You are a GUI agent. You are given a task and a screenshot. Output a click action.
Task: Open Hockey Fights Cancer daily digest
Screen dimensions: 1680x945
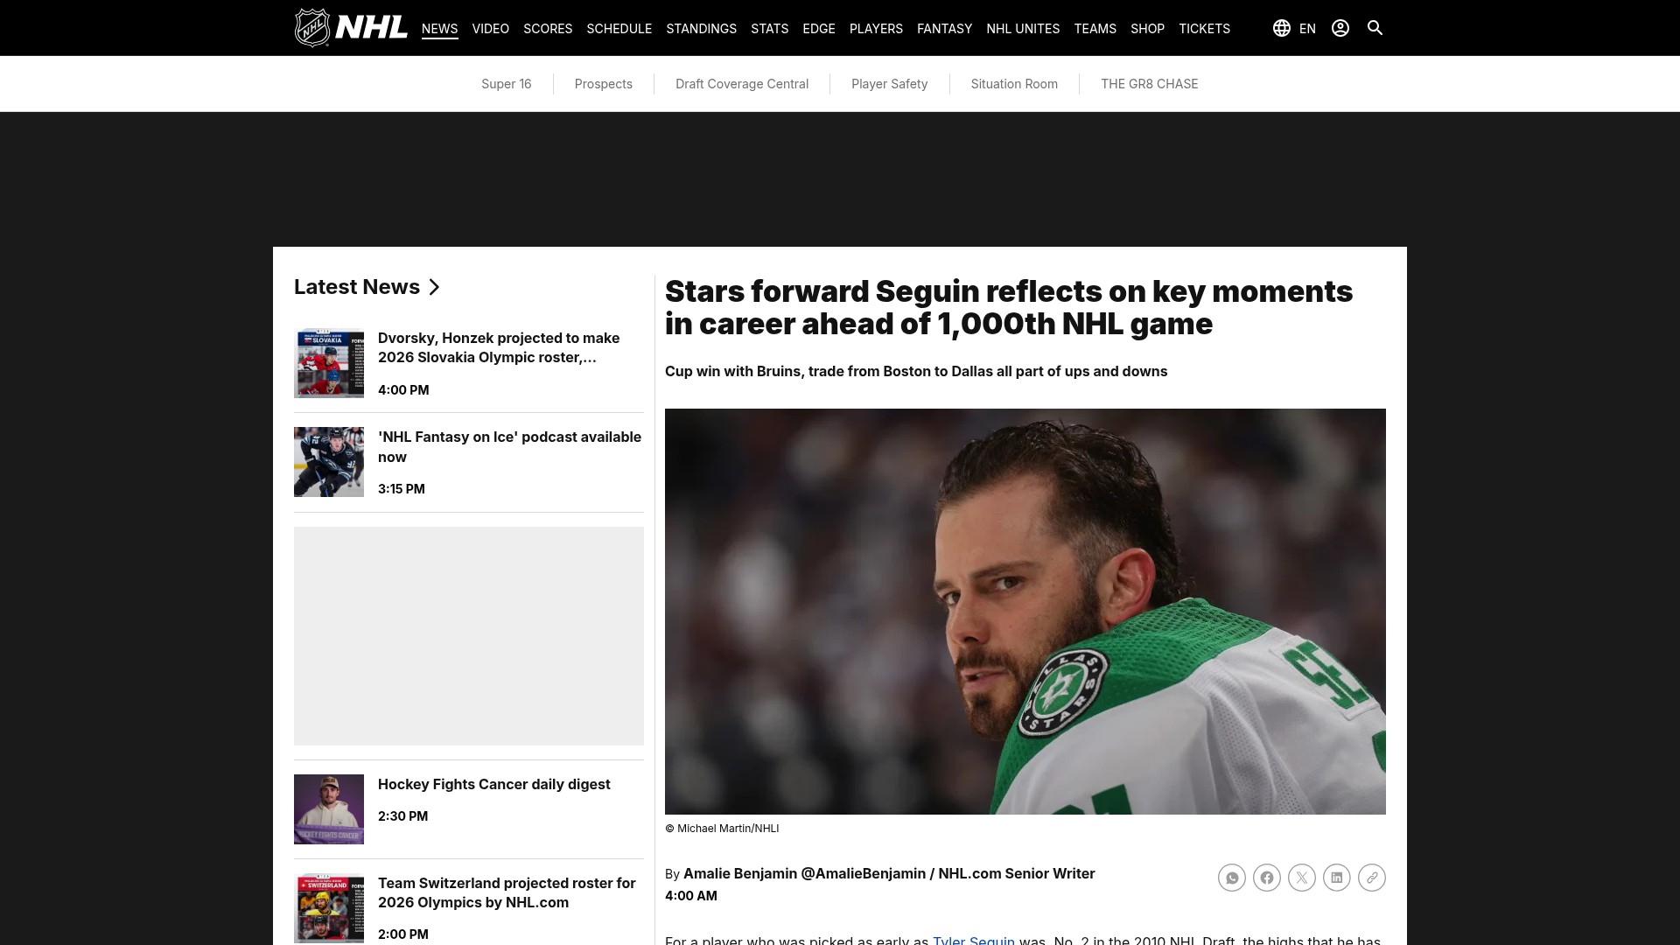494,784
